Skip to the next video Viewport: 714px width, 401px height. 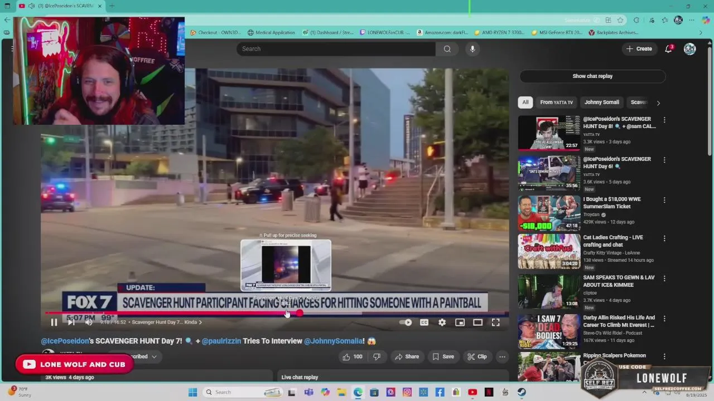coord(71,322)
